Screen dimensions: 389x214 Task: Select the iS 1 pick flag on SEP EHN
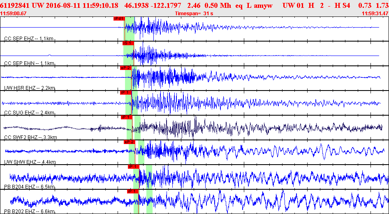[127, 43]
